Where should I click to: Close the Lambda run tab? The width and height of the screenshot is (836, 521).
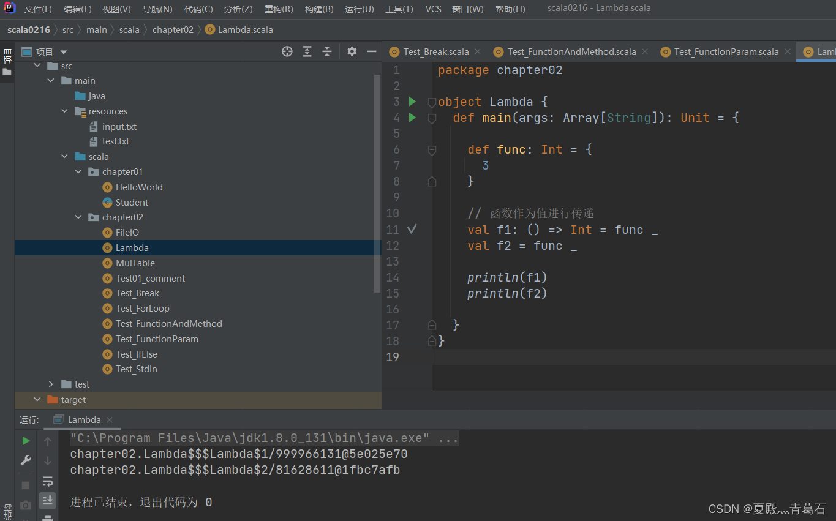click(110, 420)
